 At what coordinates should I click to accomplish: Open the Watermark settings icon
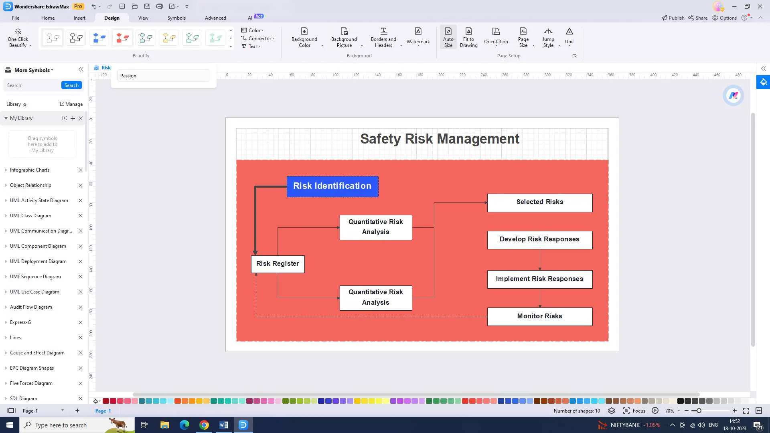(x=418, y=37)
